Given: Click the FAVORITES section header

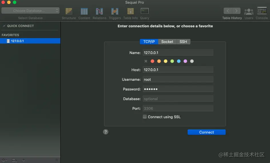Looking at the screenshot, I should point(10,35).
